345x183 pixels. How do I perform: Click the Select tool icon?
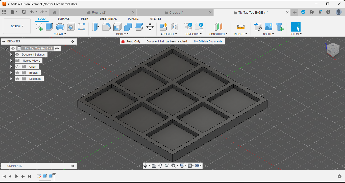point(295,27)
